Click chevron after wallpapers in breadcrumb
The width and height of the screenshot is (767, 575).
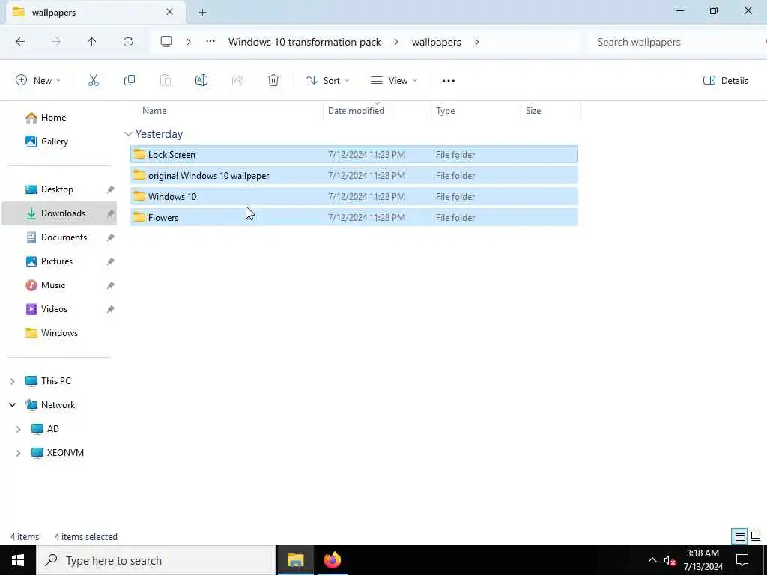pyautogui.click(x=477, y=42)
